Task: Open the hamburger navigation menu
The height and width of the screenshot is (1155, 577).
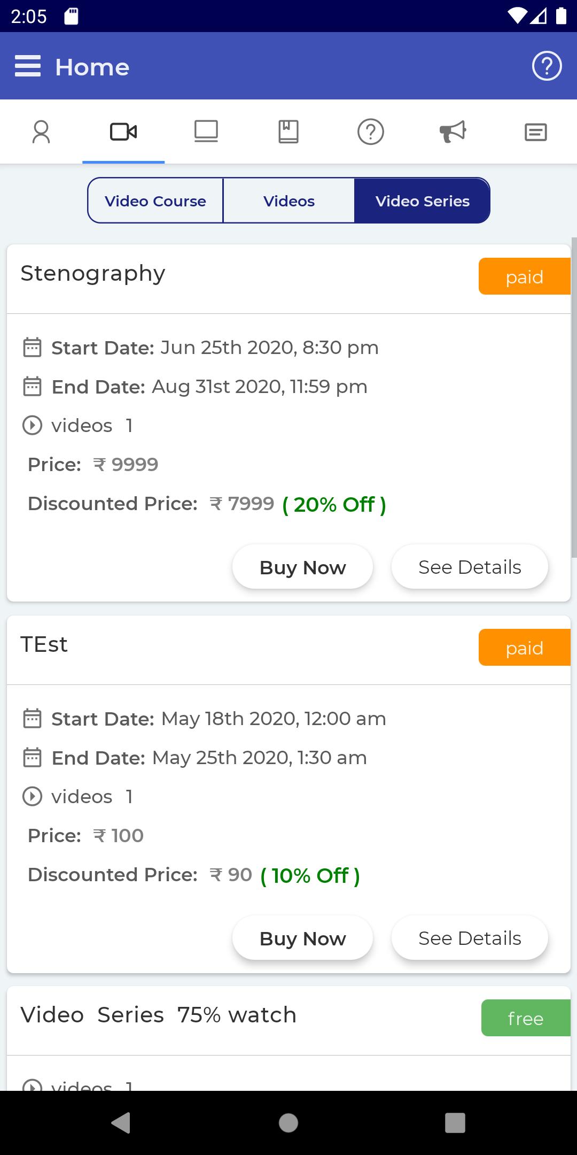Action: (28, 66)
